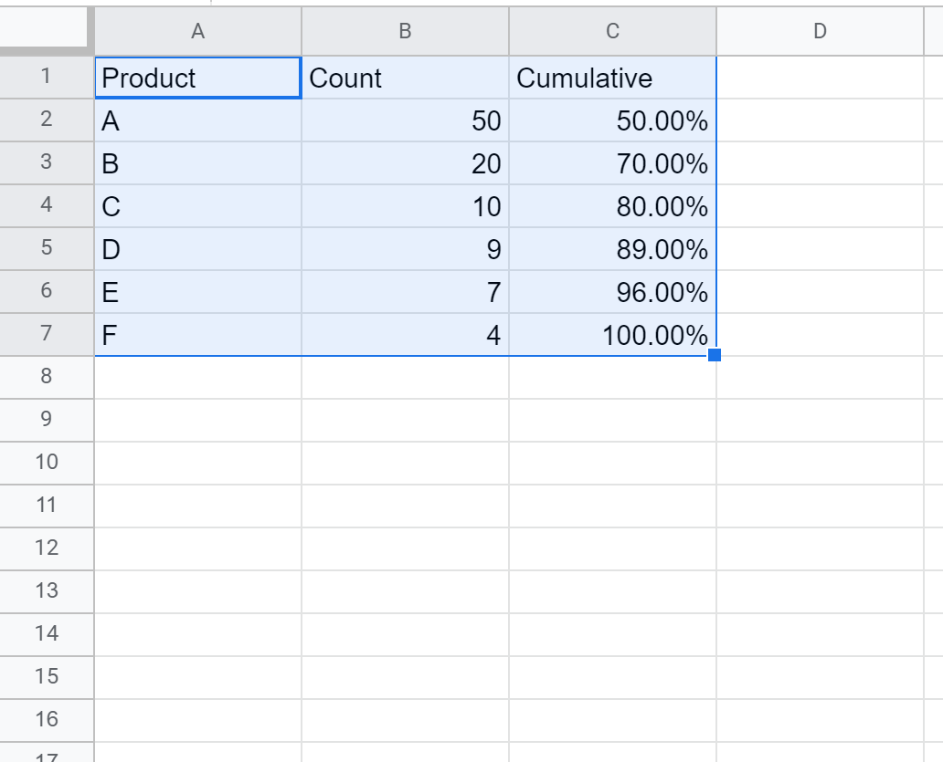Image resolution: width=943 pixels, height=762 pixels.
Task: Click the blue fill handle on the selection
Action: pyautogui.click(x=716, y=356)
